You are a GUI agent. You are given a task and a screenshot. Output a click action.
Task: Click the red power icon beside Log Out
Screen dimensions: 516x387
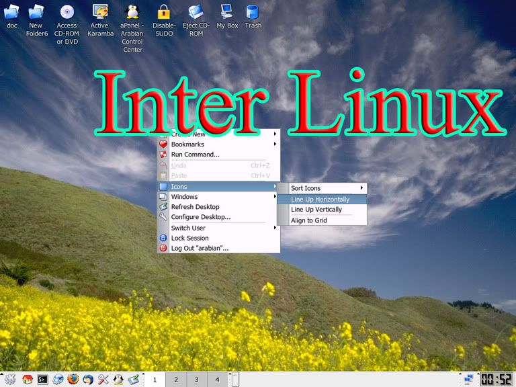(163, 248)
